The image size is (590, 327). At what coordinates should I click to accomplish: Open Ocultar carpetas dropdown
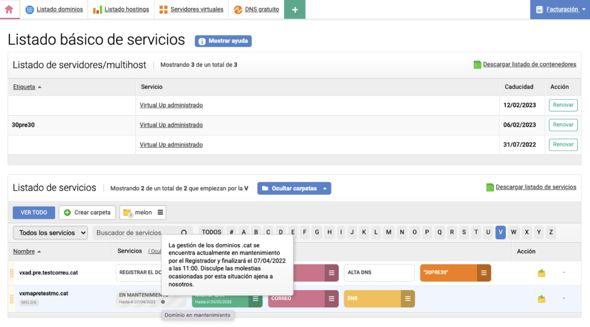[x=294, y=188]
